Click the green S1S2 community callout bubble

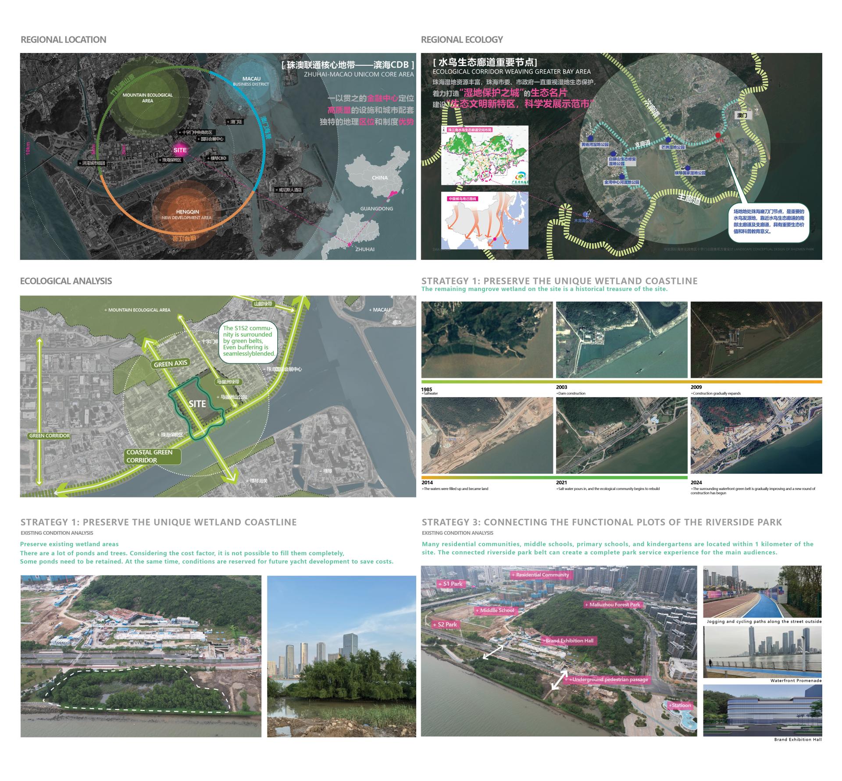(248, 341)
